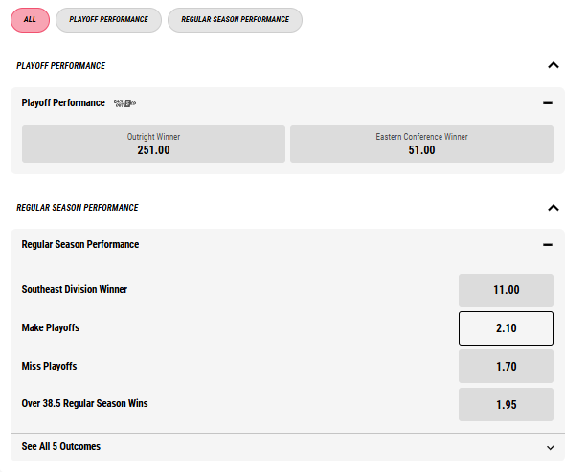
Task: Expand See All 5 Outcomes
Action: pos(287,447)
